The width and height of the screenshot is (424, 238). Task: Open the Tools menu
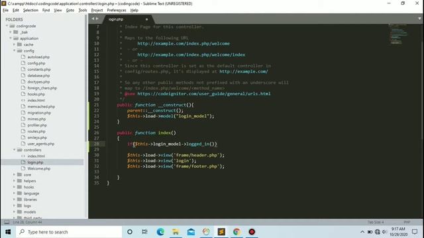point(83,11)
